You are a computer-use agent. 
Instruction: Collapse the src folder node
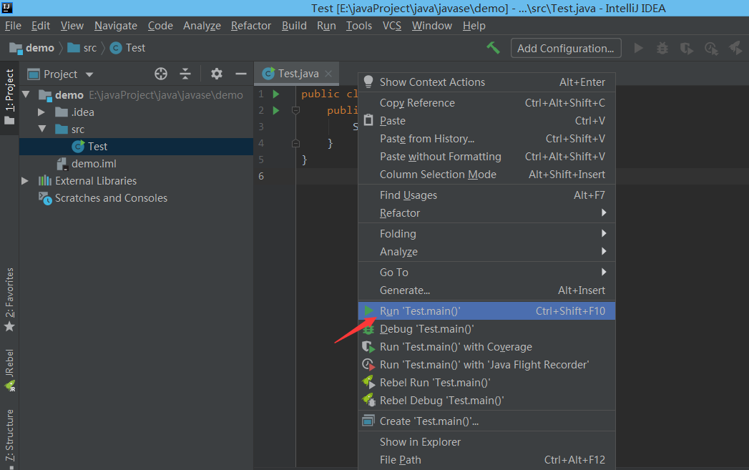[42, 129]
